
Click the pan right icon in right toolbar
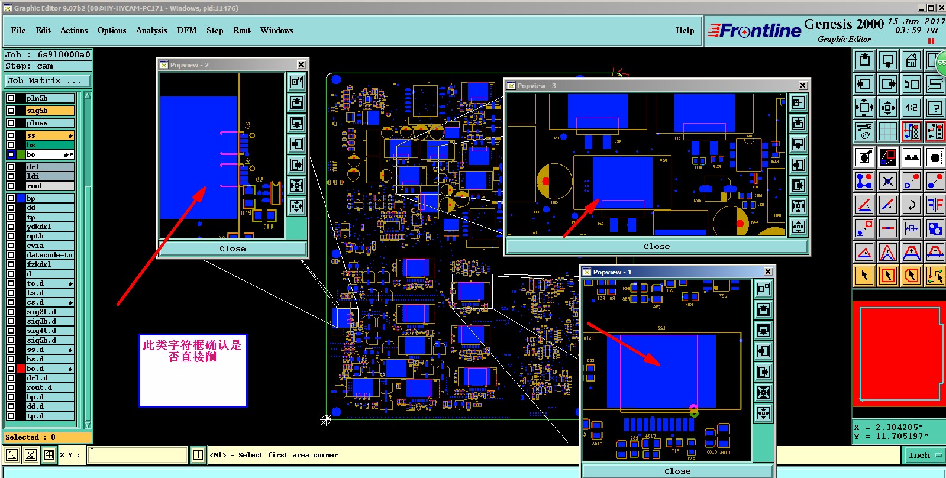(888, 84)
